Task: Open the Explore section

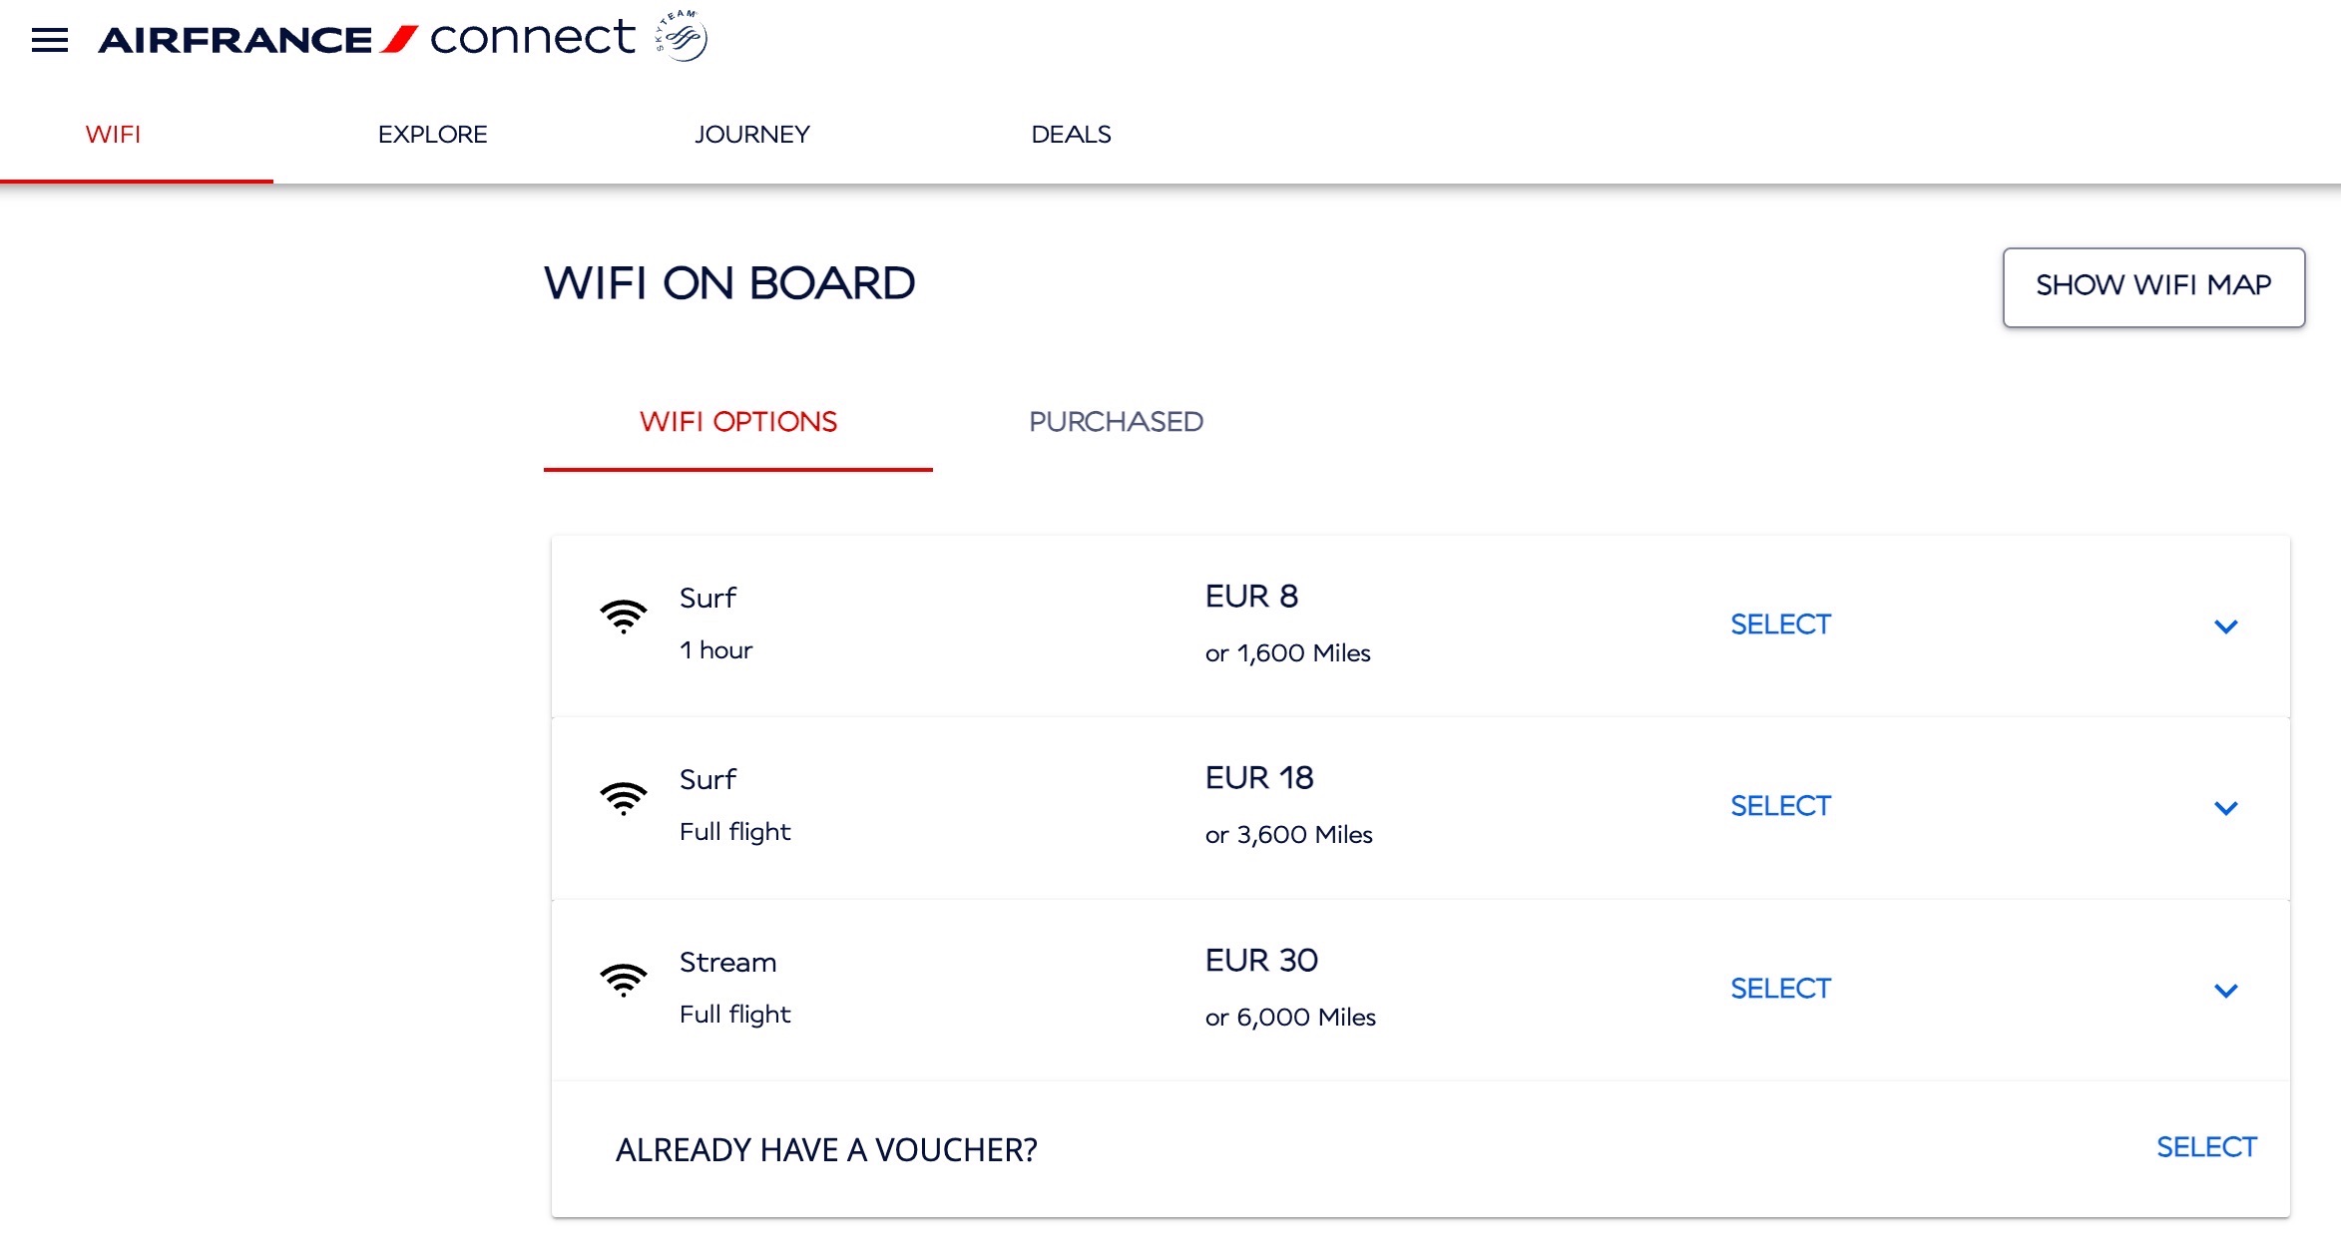Action: pyautogui.click(x=432, y=134)
